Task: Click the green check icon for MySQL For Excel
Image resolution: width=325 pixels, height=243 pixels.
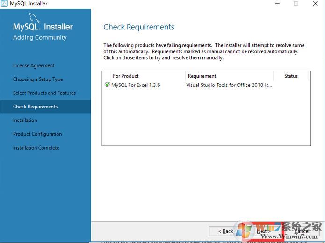Action: click(x=107, y=85)
